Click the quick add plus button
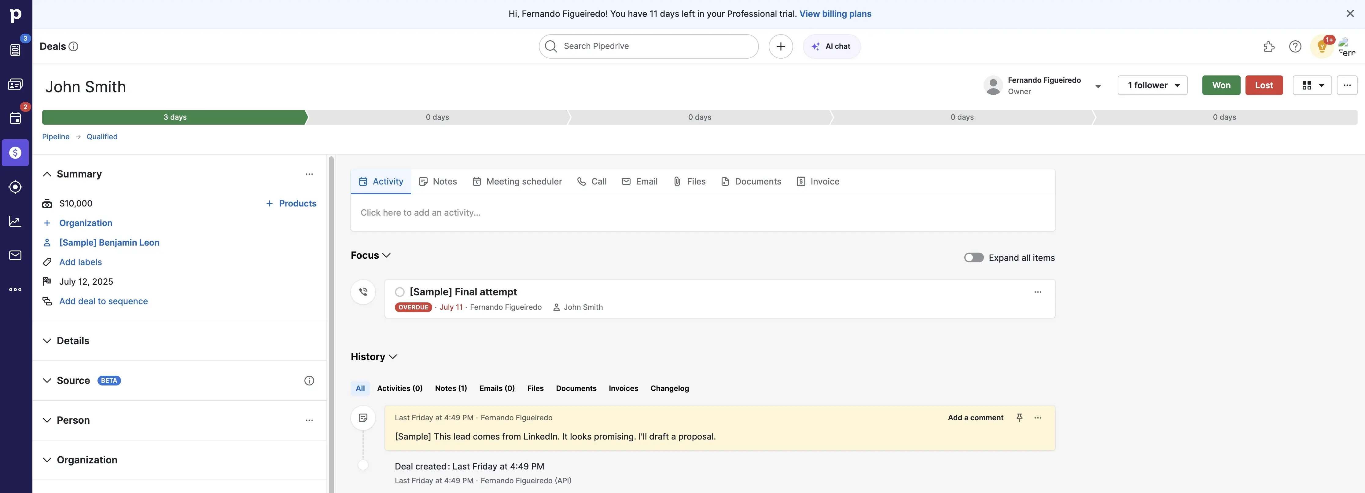Viewport: 1365px width, 493px height. (x=780, y=47)
